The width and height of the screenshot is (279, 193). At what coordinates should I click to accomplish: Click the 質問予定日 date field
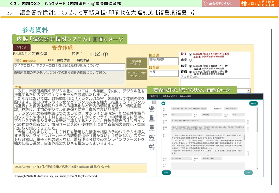click(231, 109)
